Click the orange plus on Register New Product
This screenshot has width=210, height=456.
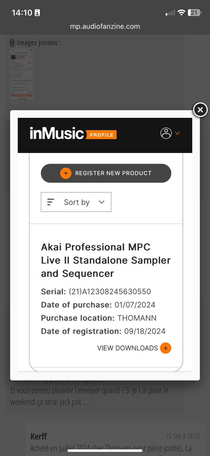coord(66,173)
